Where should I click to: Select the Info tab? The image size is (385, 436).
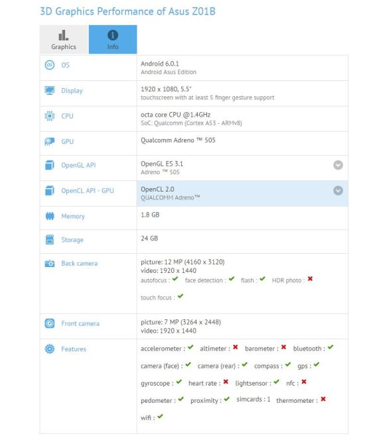113,39
